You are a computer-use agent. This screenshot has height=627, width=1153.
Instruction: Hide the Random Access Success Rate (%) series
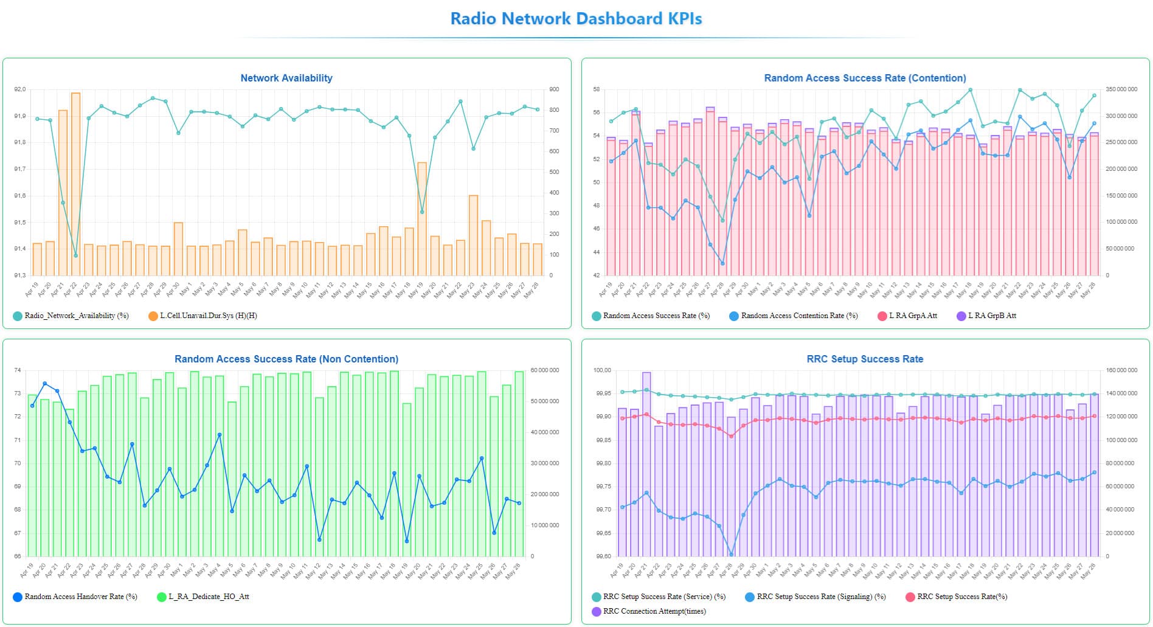(656, 316)
